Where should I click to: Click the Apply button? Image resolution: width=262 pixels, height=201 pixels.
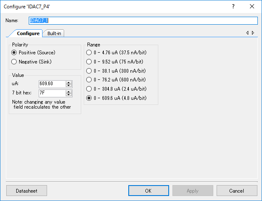click(193, 191)
